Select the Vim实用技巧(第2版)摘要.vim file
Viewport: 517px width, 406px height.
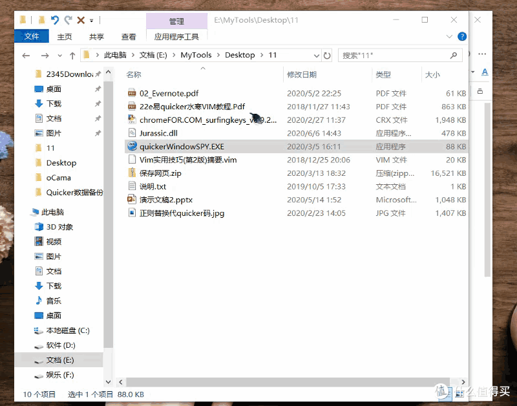tap(188, 160)
